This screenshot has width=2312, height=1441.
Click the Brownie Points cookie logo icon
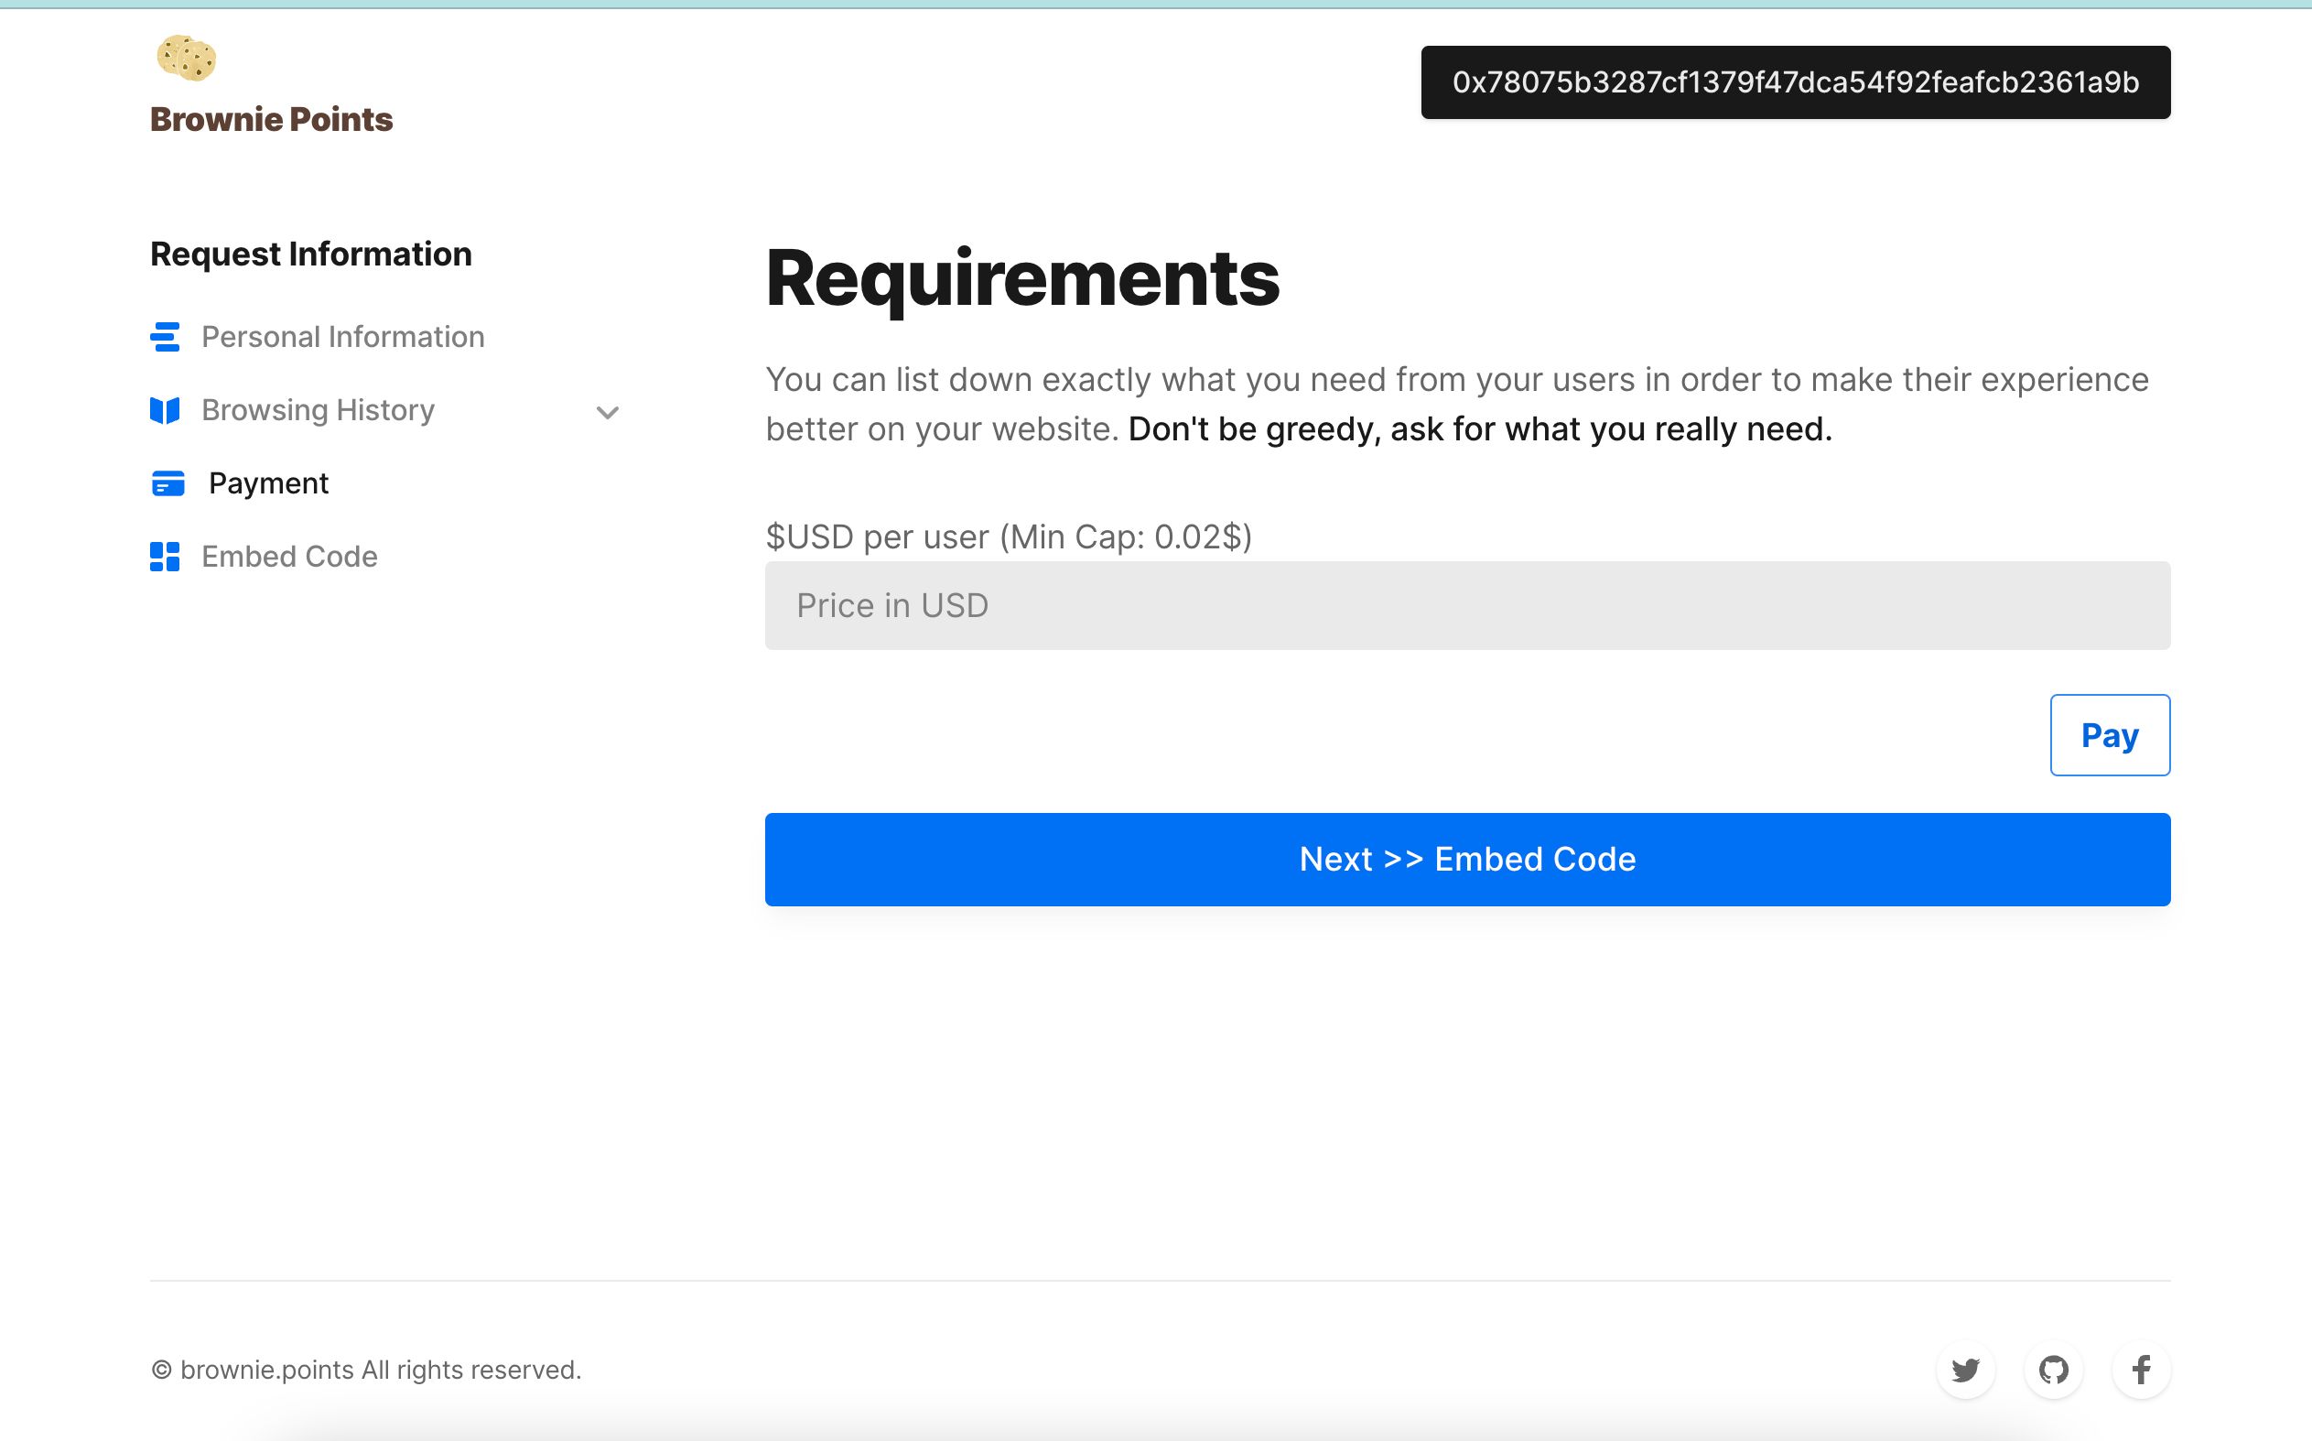[x=188, y=60]
